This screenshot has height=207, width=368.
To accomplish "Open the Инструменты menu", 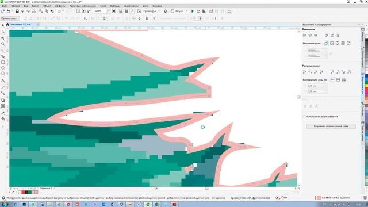I will [131, 6].
